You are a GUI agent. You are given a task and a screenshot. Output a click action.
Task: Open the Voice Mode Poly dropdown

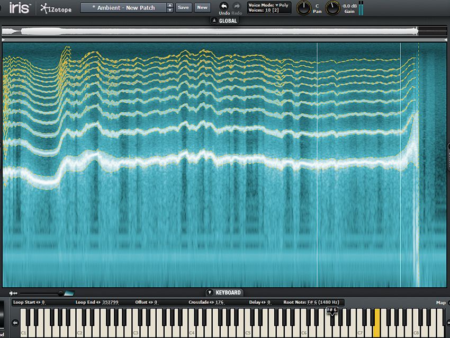pyautogui.click(x=282, y=5)
